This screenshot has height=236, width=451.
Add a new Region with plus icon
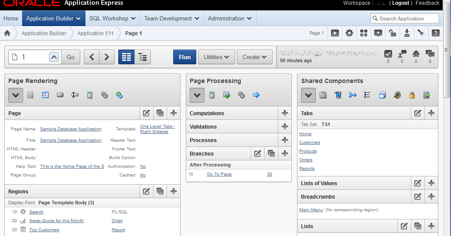(174, 191)
